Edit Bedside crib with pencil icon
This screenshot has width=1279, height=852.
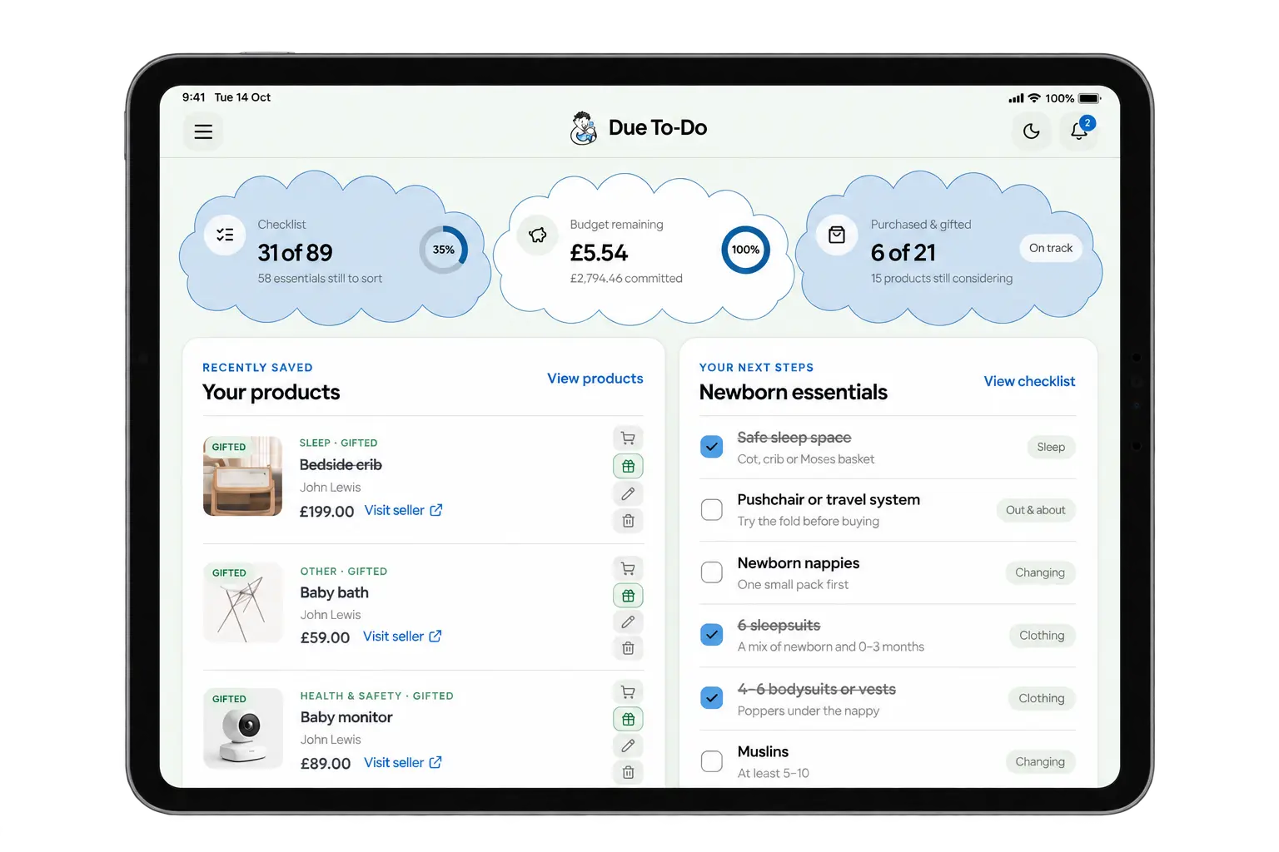628,493
